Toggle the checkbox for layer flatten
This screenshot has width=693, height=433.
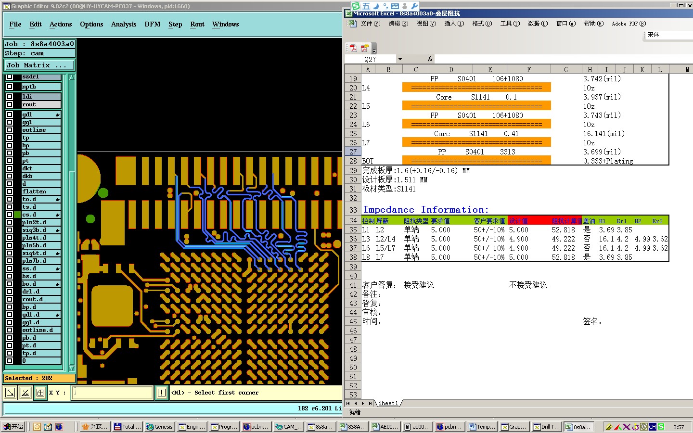coord(10,191)
